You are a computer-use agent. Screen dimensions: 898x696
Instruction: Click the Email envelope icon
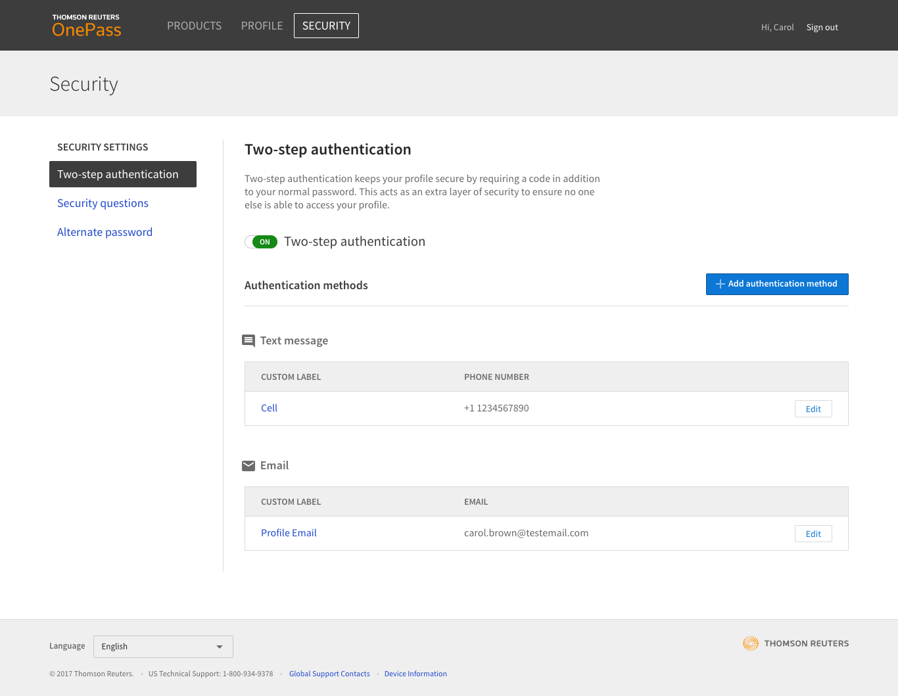tap(248, 466)
